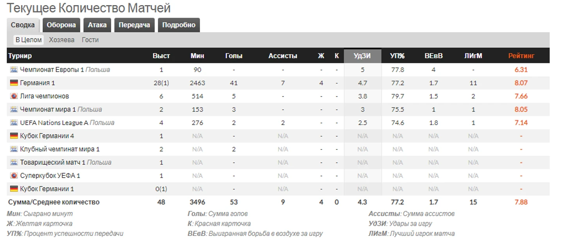This screenshot has height=250, width=571.
Task: Click the German flag beside Кубок Германии 4
Action: 14,136
